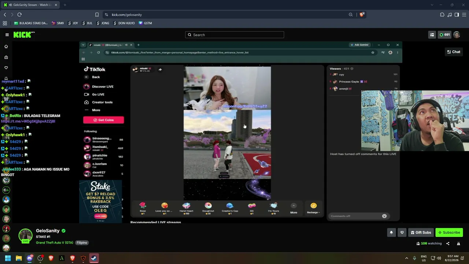The width and height of the screenshot is (469, 264).
Task: Click the 106 watching viewer count
Action: click(x=429, y=243)
